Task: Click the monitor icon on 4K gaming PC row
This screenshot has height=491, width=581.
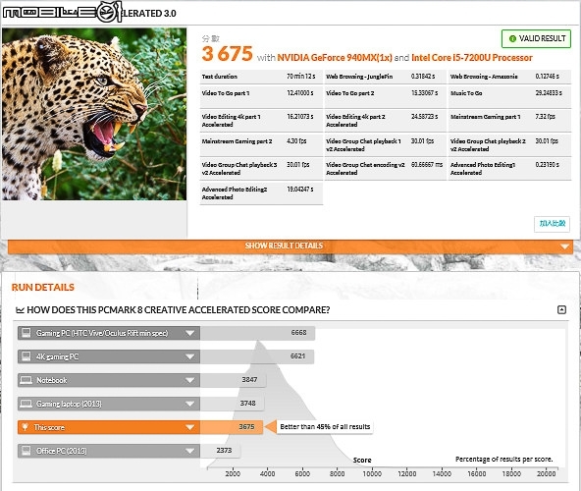Action: [26, 356]
